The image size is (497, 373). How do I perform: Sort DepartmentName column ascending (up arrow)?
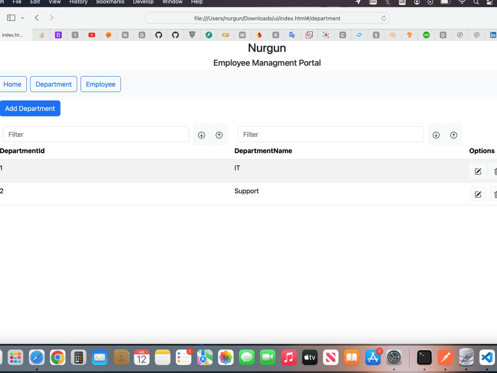tap(454, 135)
